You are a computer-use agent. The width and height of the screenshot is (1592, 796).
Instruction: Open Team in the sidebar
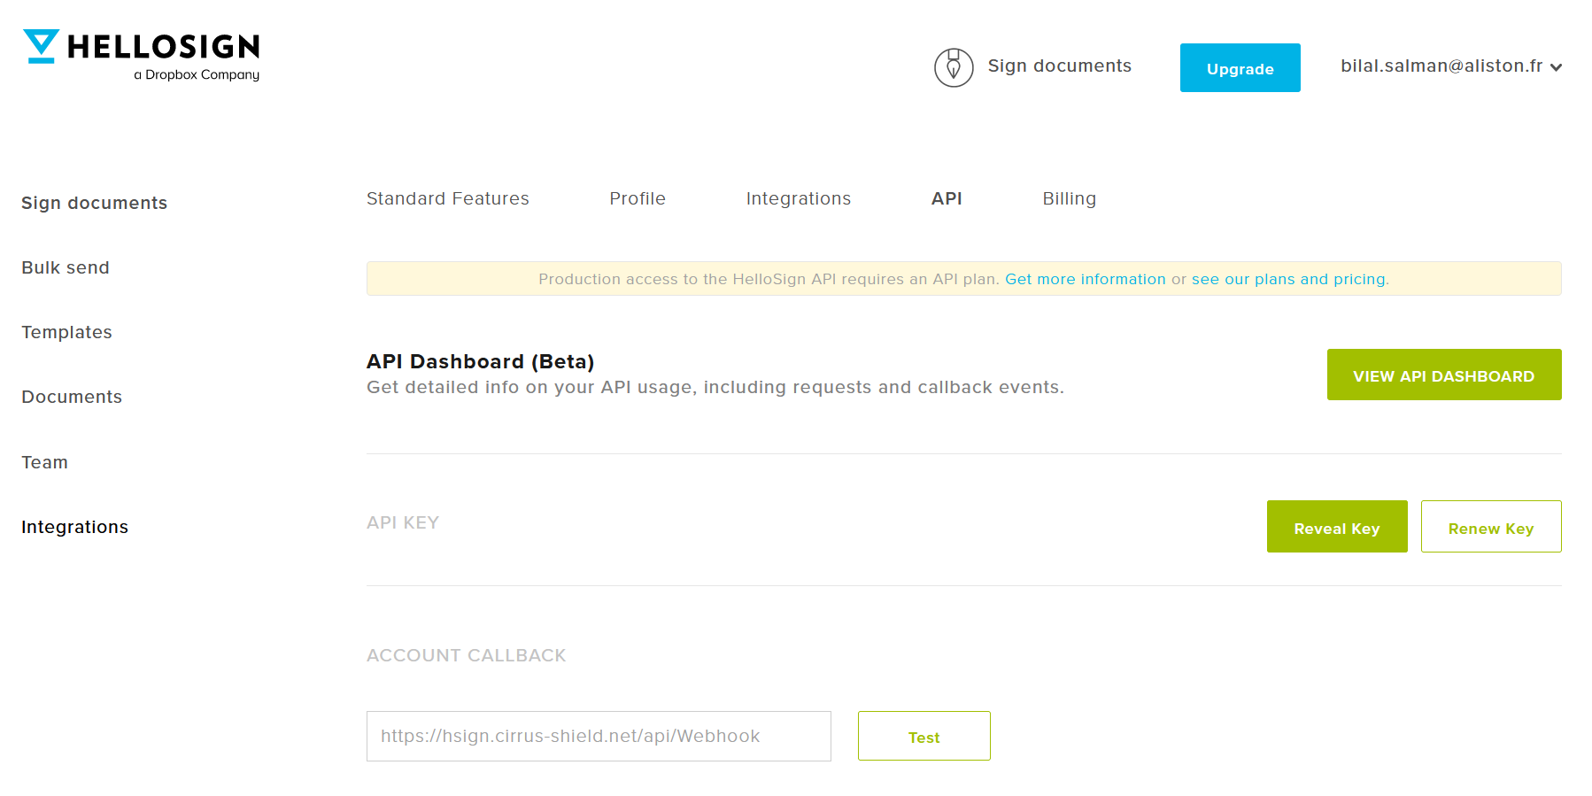point(45,463)
